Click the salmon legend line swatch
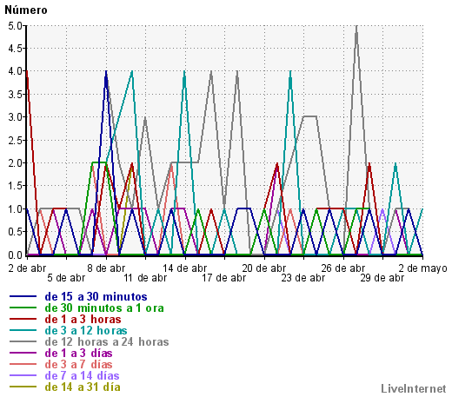Viewport: 452px width, 397px height. tap(23, 364)
